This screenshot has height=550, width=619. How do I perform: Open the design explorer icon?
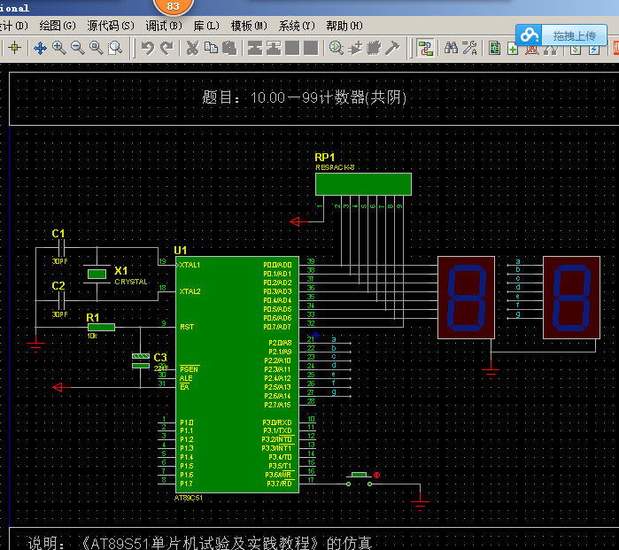coord(495,48)
